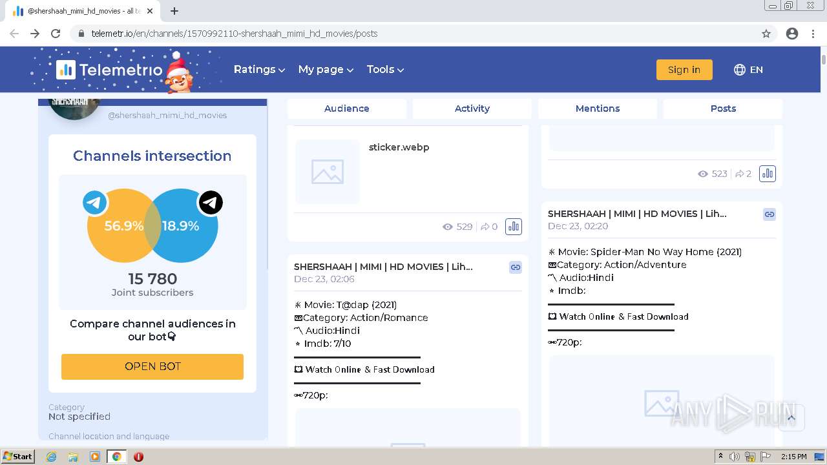Switch to the Posts tab

click(x=723, y=108)
